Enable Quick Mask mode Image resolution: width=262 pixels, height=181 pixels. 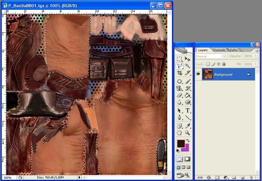pyautogui.click(x=187, y=159)
